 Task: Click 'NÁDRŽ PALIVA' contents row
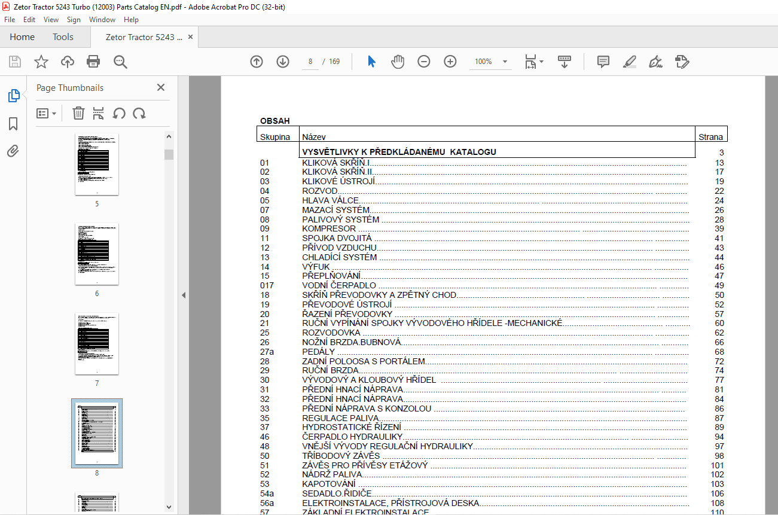coord(492,475)
